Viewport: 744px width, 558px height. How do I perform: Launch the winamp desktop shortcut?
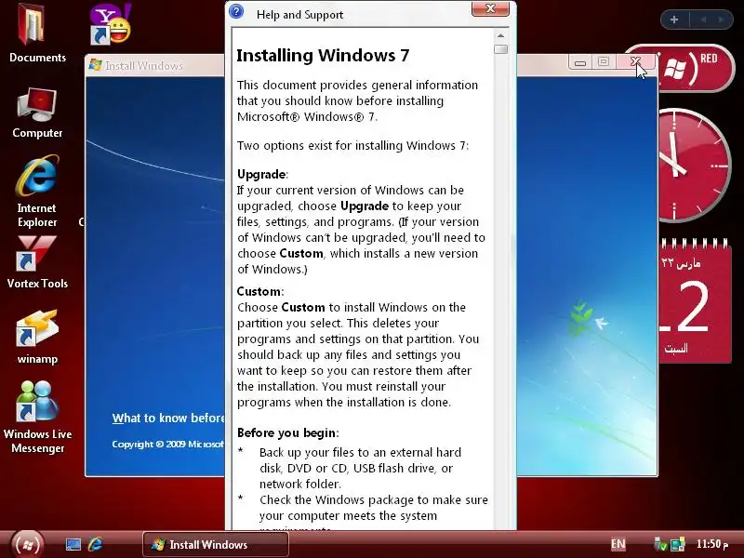click(37, 337)
